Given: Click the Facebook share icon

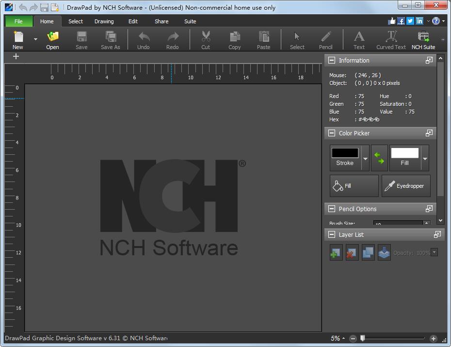Looking at the screenshot, I should (401, 21).
